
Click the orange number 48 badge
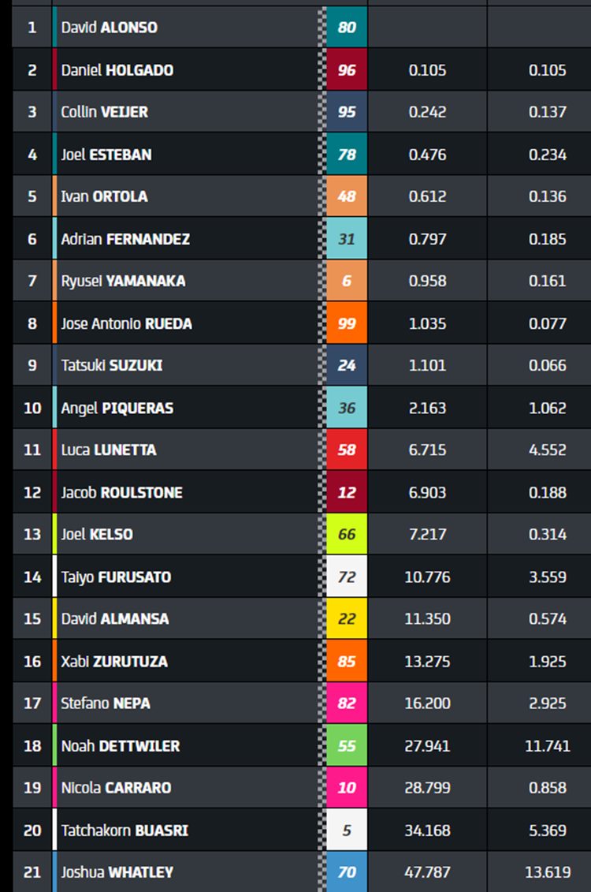(347, 196)
